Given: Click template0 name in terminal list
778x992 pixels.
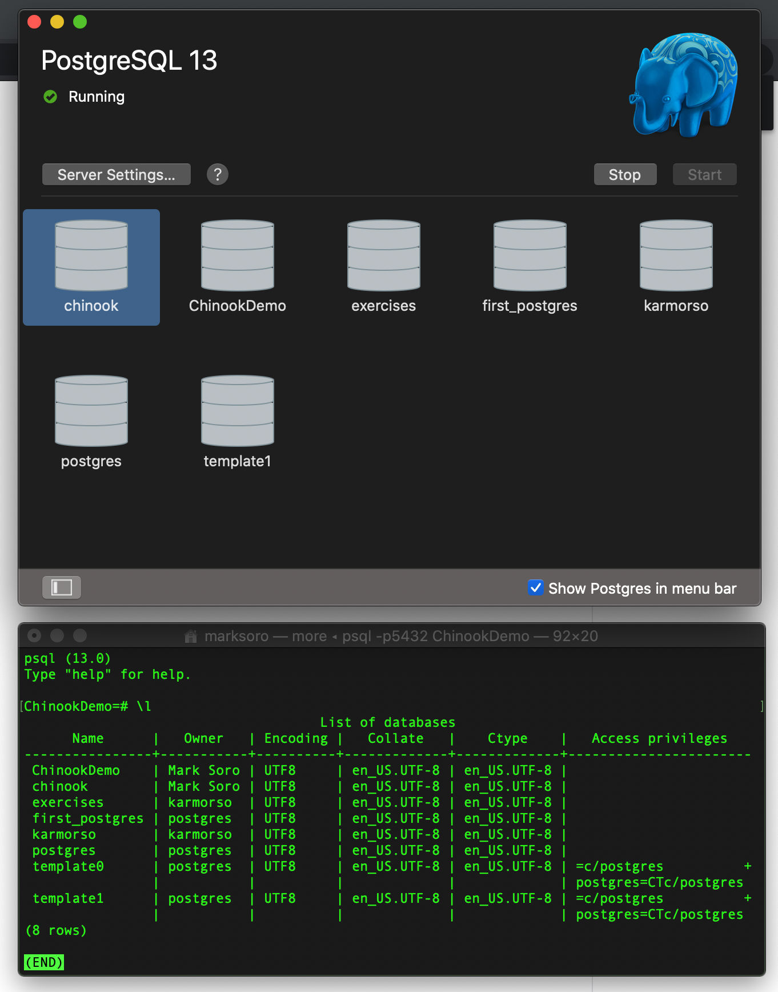Looking at the screenshot, I should 68,866.
